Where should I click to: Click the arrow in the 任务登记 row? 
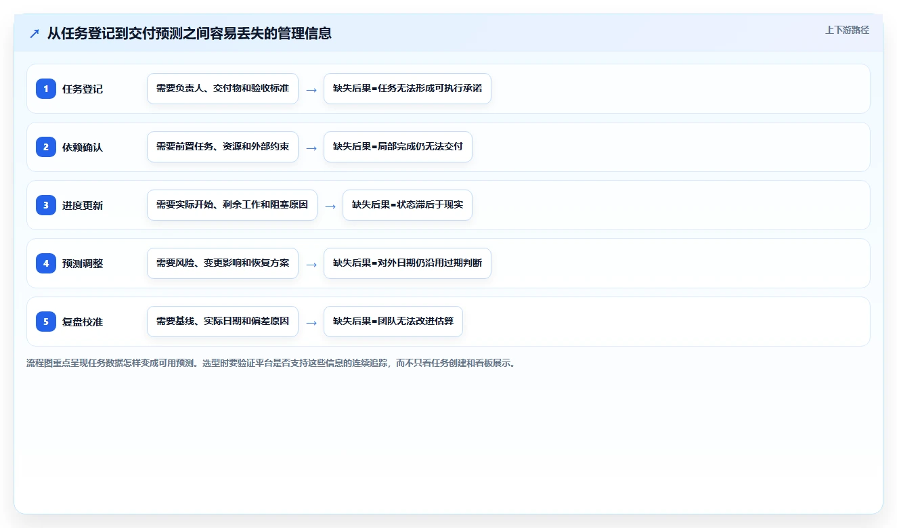[x=311, y=89]
